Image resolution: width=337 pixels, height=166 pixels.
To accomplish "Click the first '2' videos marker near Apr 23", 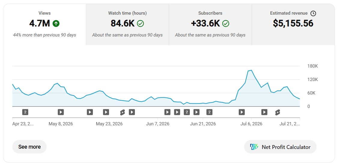I will [25, 112].
